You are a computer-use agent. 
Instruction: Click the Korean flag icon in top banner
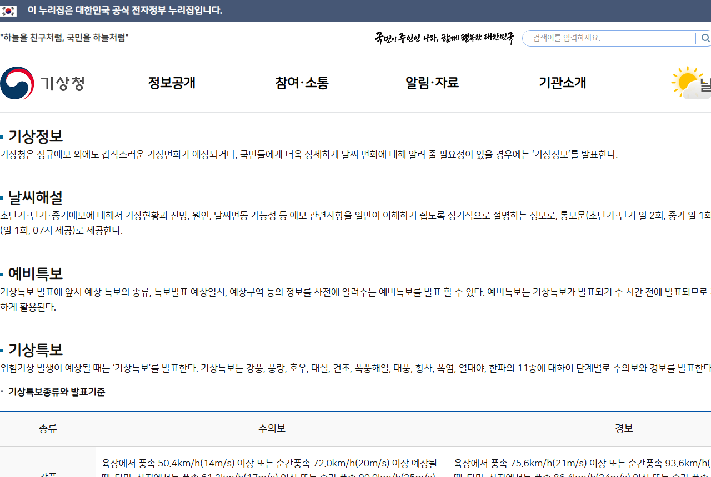pos(8,11)
